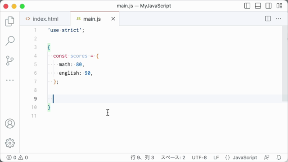This screenshot has width=288, height=162.
Task: Open the Search view in activity bar
Action: tap(10, 41)
